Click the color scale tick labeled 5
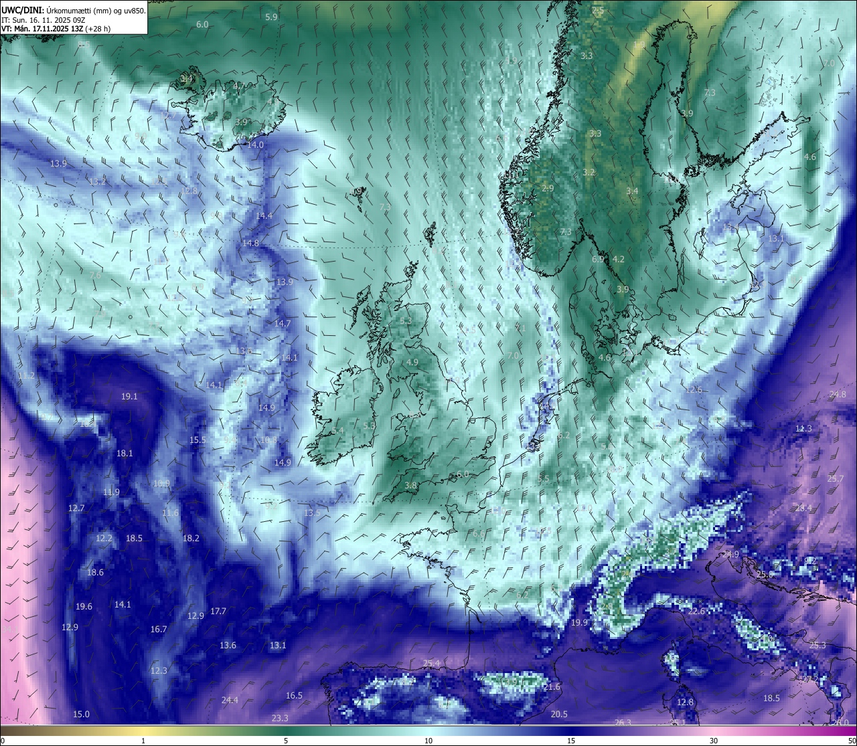The width and height of the screenshot is (857, 746). (286, 741)
